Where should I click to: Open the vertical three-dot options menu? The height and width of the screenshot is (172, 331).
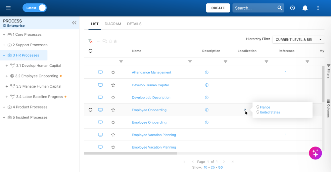318,8
